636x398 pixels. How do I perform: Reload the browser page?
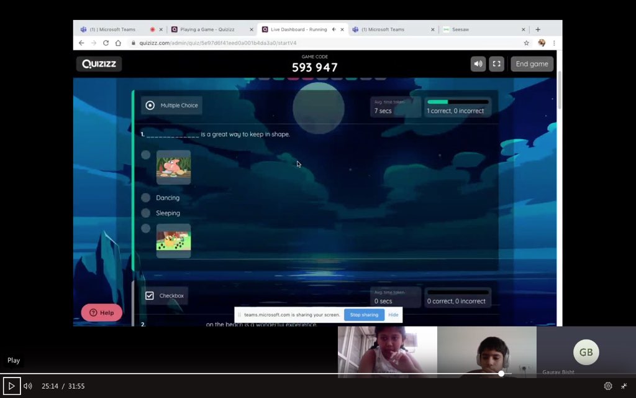click(106, 43)
